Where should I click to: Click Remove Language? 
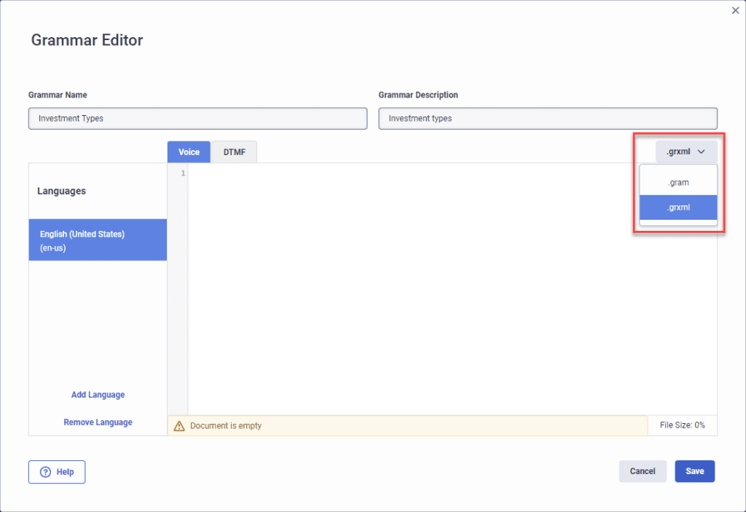click(98, 422)
